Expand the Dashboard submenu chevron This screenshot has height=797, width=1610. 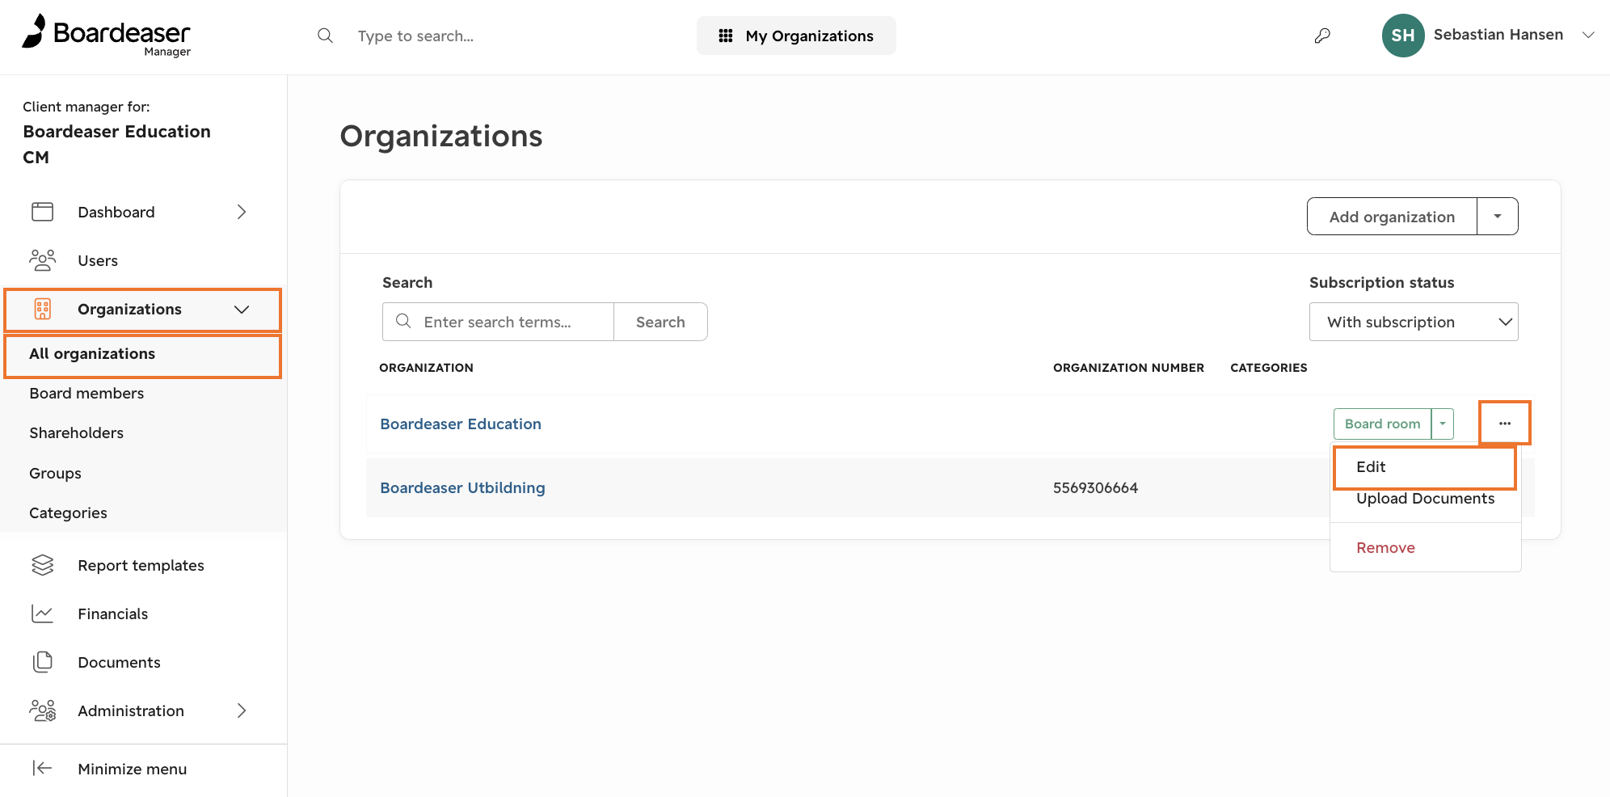tap(242, 212)
